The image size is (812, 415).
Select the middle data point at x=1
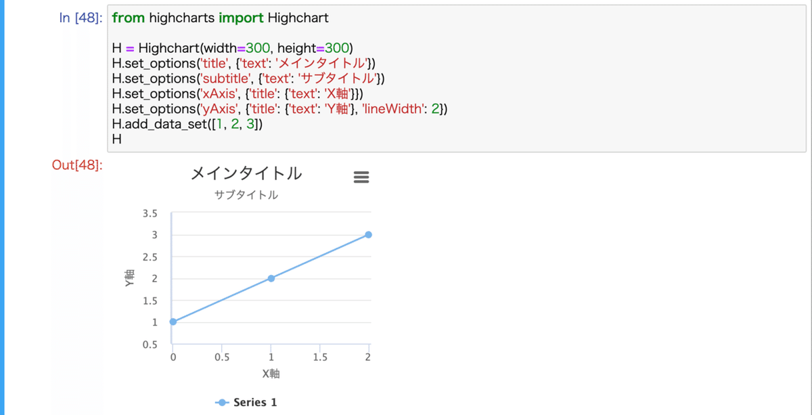tap(271, 278)
